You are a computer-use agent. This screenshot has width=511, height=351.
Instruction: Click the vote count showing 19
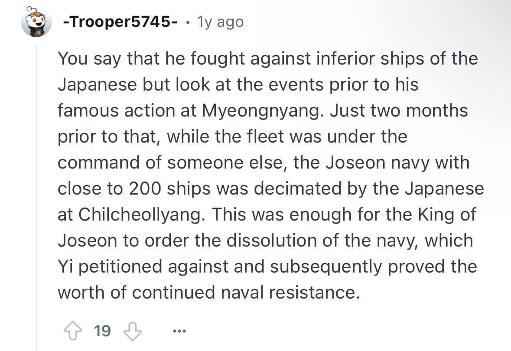click(102, 331)
